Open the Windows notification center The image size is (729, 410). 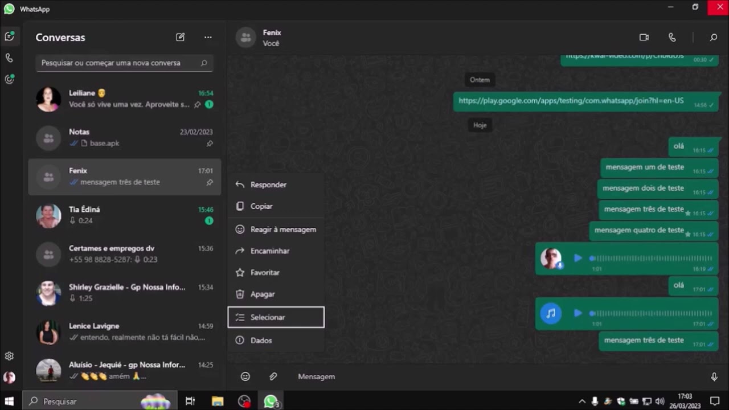point(715,401)
